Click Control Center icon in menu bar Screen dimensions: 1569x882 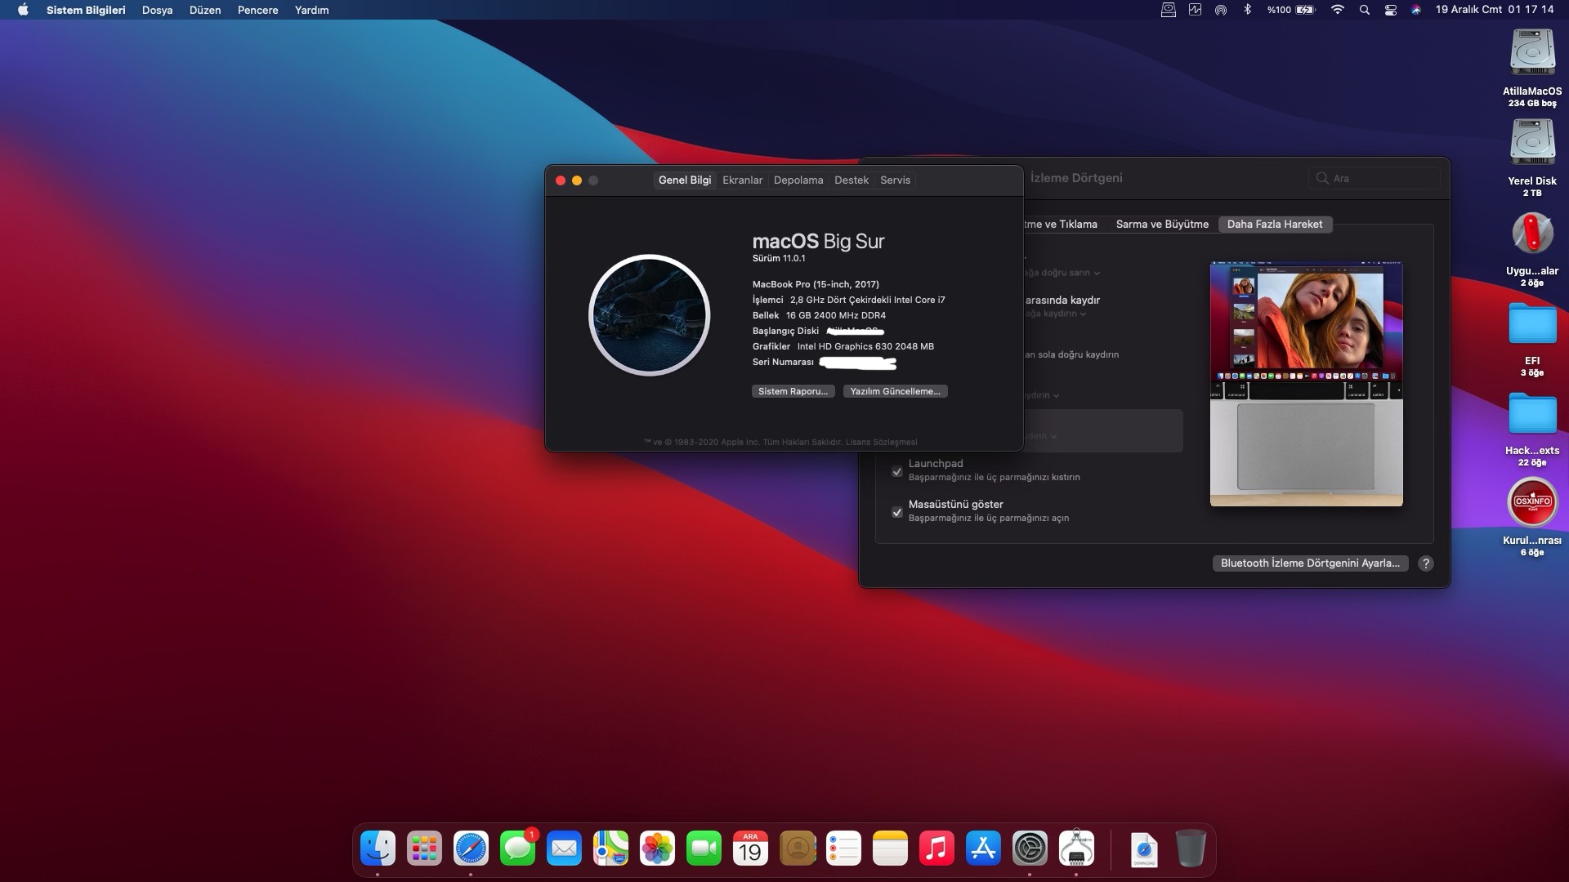click(1390, 10)
